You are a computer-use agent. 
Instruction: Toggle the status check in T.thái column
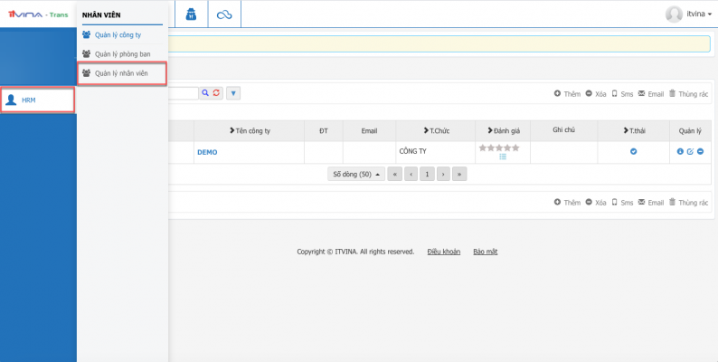[x=634, y=151]
